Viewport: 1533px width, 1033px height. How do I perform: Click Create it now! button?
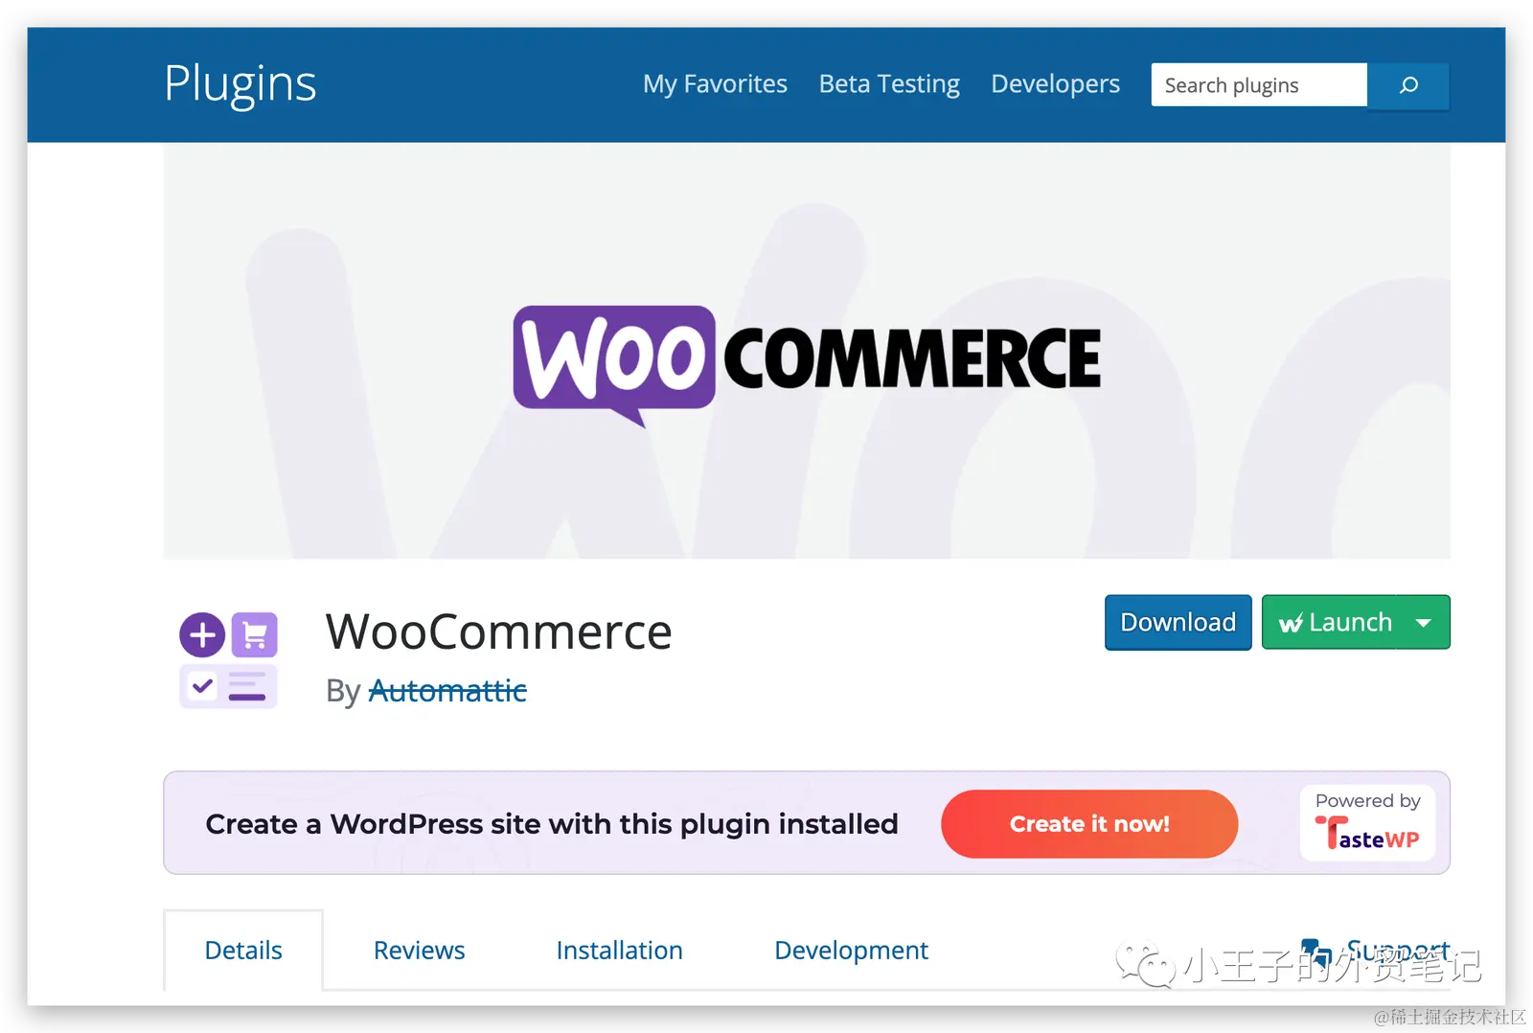[x=1089, y=824]
